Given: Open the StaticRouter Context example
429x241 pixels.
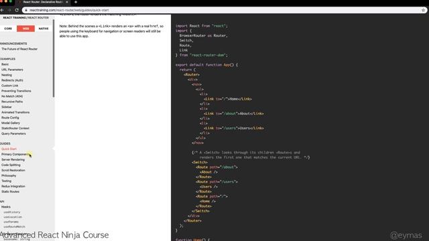Looking at the screenshot, I should point(15,128).
